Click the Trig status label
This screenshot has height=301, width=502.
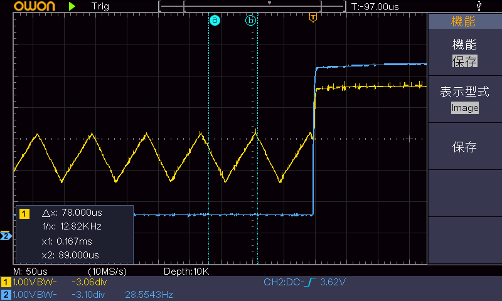100,6
